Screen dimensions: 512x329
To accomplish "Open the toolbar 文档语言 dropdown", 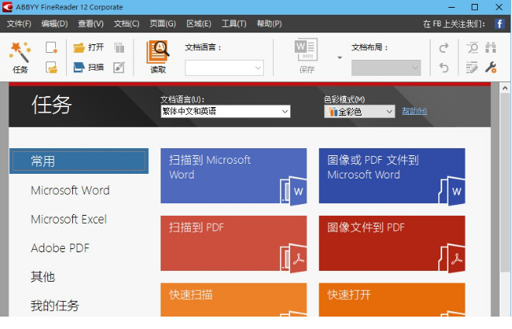I will coord(224,68).
